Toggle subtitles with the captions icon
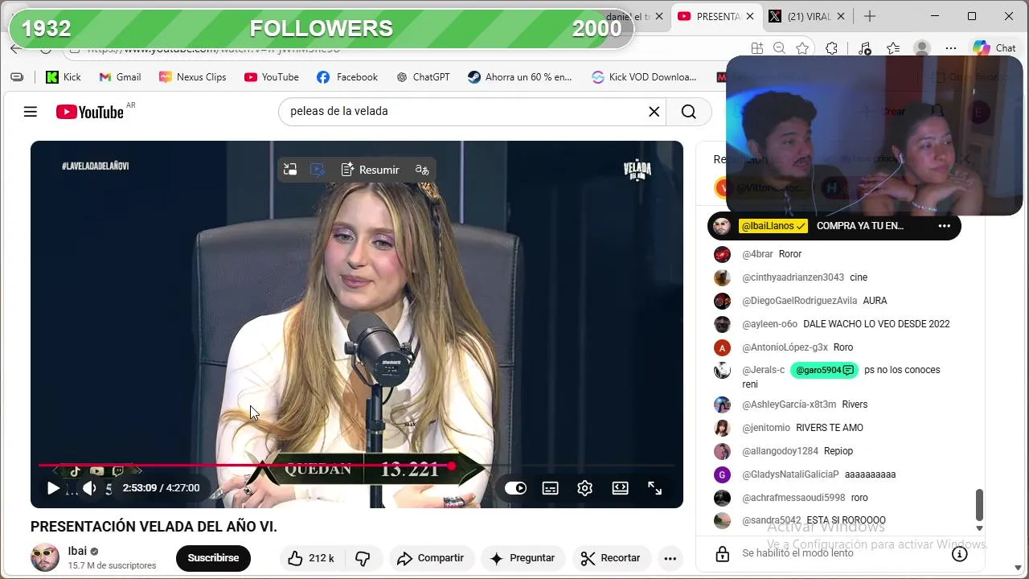Screen dimensions: 1029x579 click(x=551, y=488)
